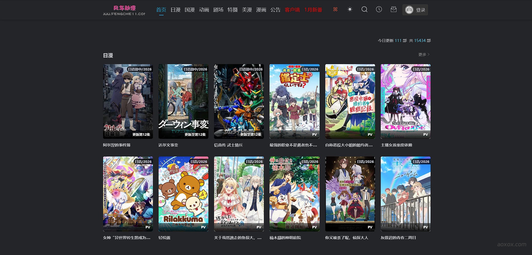Go to the 剧场 menu item
This screenshot has width=532, height=255.
(x=218, y=10)
